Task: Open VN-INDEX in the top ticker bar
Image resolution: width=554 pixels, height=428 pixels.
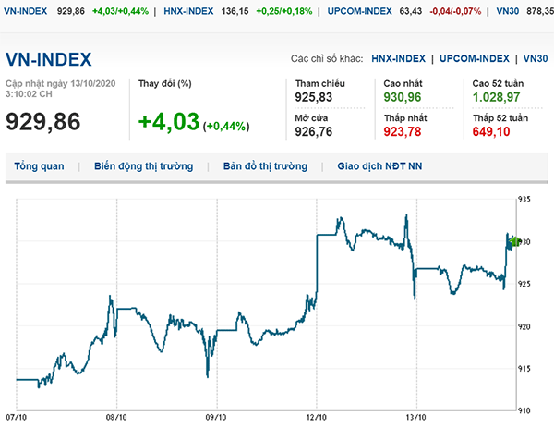Action: pyautogui.click(x=27, y=11)
